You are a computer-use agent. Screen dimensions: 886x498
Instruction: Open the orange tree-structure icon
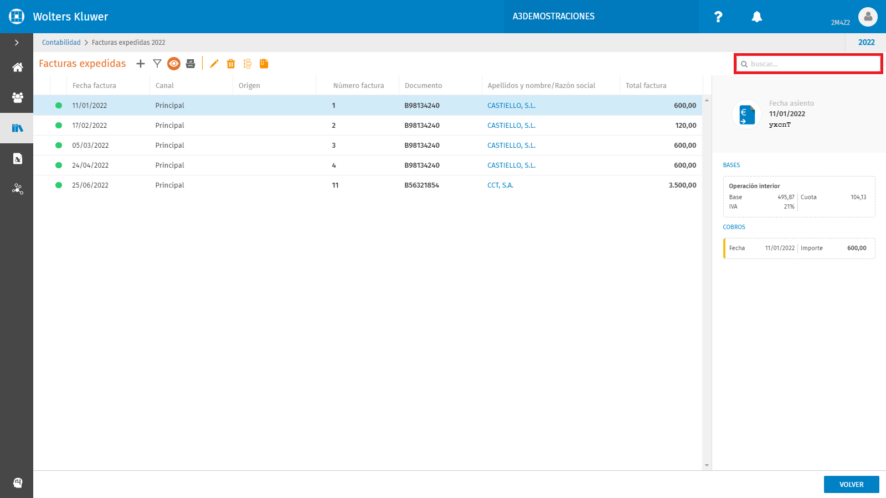coord(248,64)
